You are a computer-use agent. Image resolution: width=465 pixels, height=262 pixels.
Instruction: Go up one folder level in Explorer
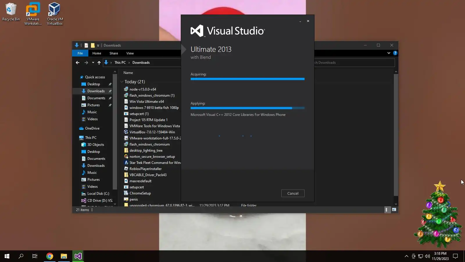(x=99, y=63)
